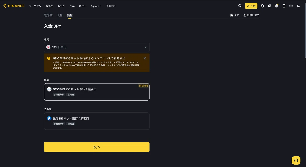Toggle dark mode with the moon icon
Viewport: 306px width, 167px height.
pos(298,6)
